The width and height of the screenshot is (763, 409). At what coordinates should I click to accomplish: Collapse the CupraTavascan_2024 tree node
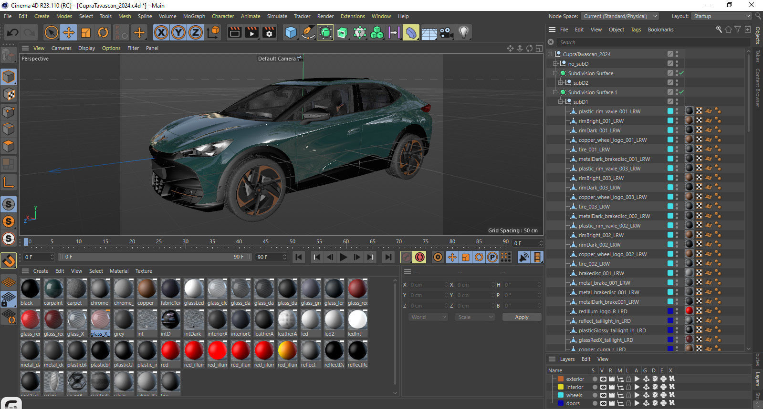click(550, 54)
